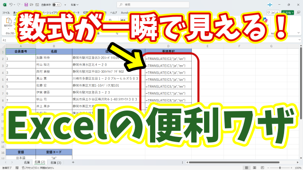Image resolution: width=303 pixels, height=170 pixels.
Task: Click the Excel app logo icon
Action: click(4, 5)
